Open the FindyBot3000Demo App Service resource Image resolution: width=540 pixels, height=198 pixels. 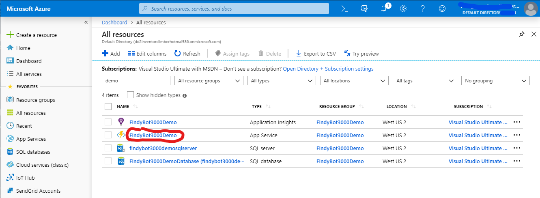point(153,135)
